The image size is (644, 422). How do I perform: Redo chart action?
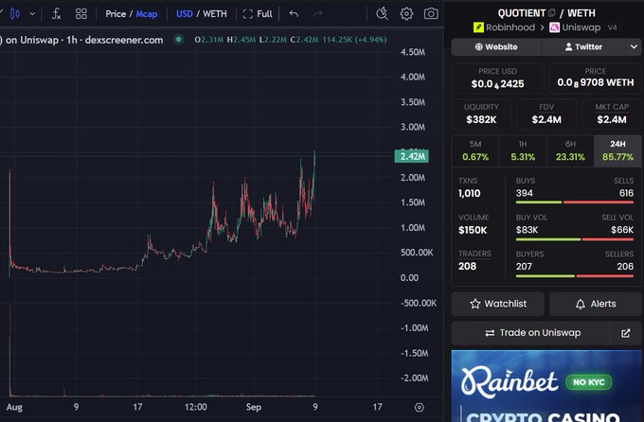tap(317, 14)
